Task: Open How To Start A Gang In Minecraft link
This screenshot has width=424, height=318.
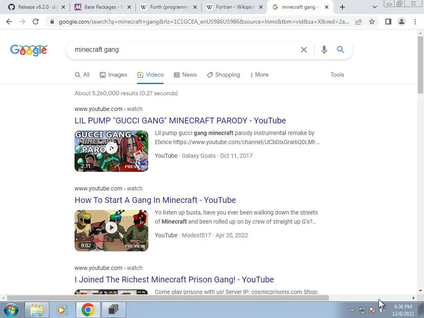Action: [155, 200]
